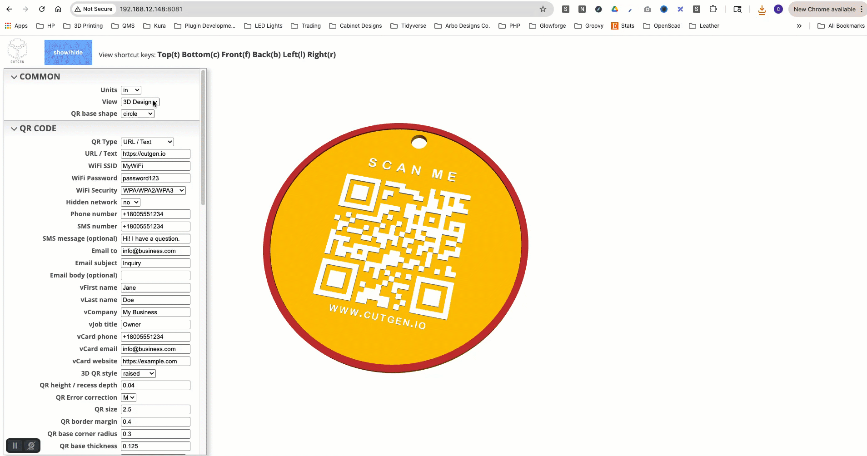Click the CutGen tree logo
Viewport: 867px width, 456px height.
coord(18,50)
